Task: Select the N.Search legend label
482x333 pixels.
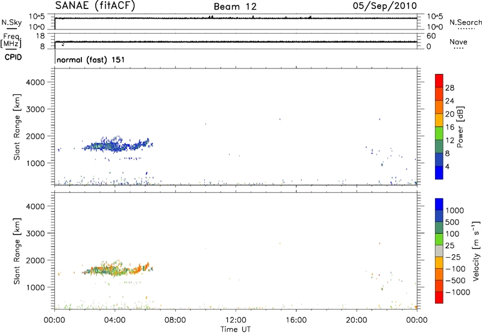Action: [x=466, y=22]
